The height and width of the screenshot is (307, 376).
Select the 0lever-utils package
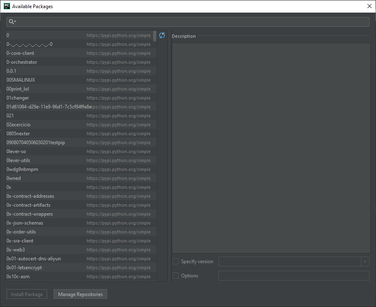pyautogui.click(x=81, y=160)
